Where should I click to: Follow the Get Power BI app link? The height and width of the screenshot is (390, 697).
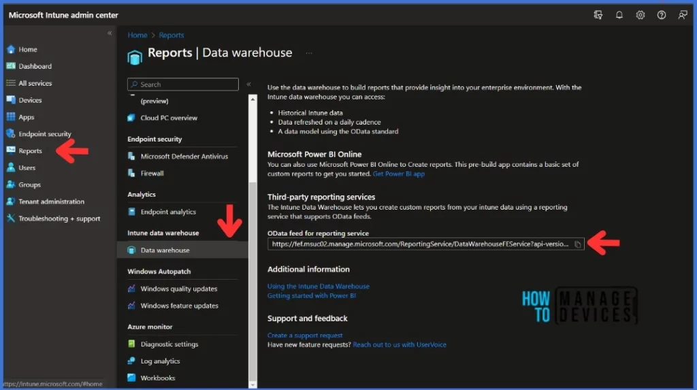(398, 174)
